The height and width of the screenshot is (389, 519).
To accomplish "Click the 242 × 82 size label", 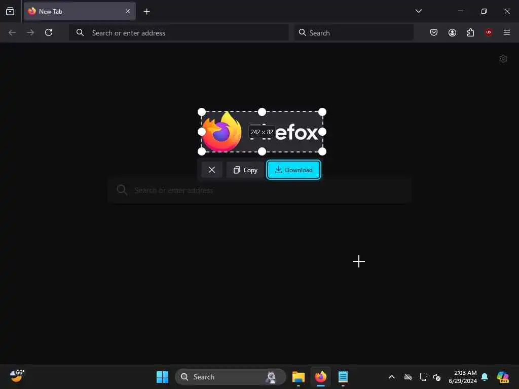I will click(262, 132).
